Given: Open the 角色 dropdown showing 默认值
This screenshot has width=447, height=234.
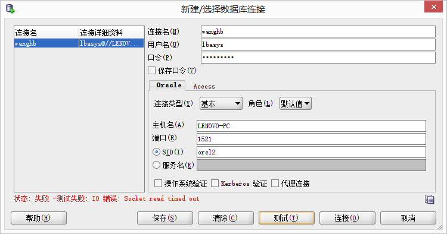Looking at the screenshot, I should point(296,104).
